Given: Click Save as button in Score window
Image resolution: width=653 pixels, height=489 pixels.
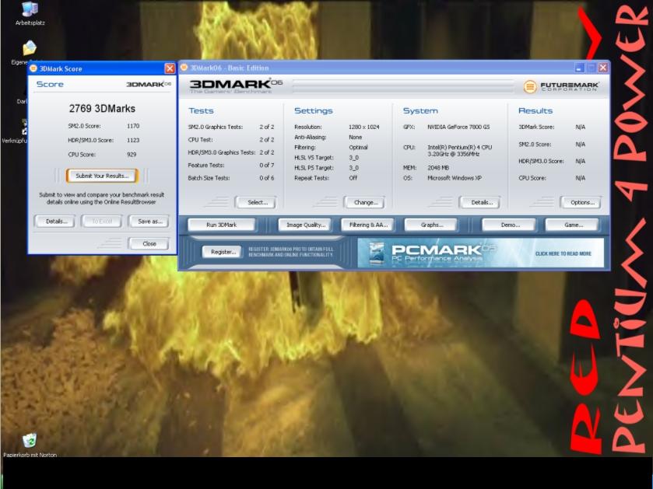Looking at the screenshot, I should click(x=149, y=222).
